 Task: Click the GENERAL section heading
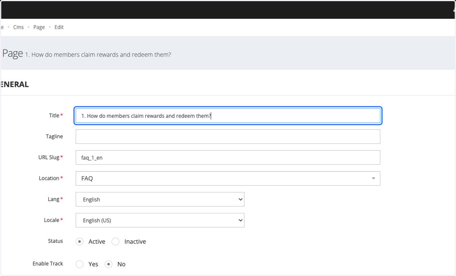click(x=14, y=84)
